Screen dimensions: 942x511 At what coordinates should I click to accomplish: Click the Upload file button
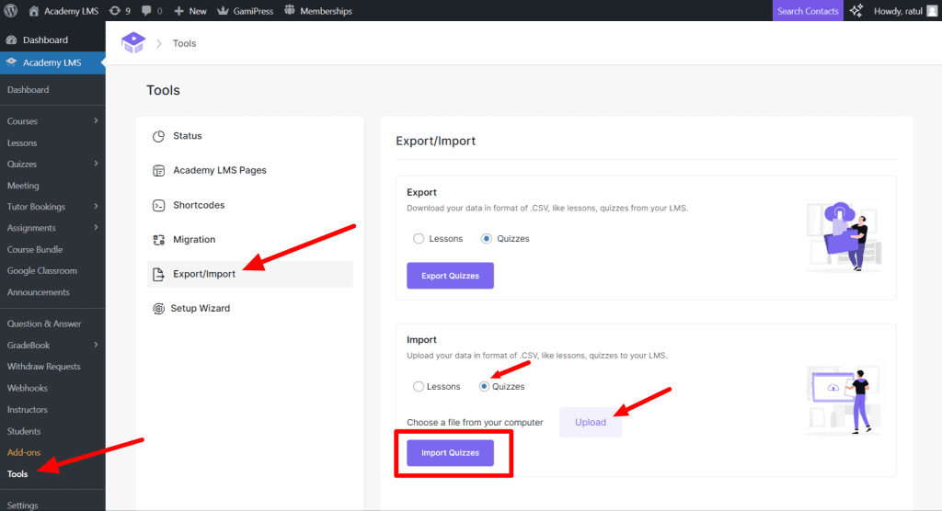pyautogui.click(x=591, y=422)
